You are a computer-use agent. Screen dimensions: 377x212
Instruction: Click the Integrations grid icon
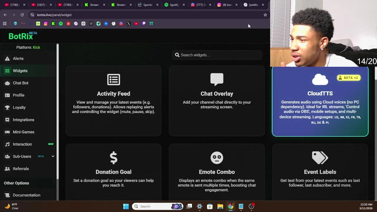click(x=7, y=120)
